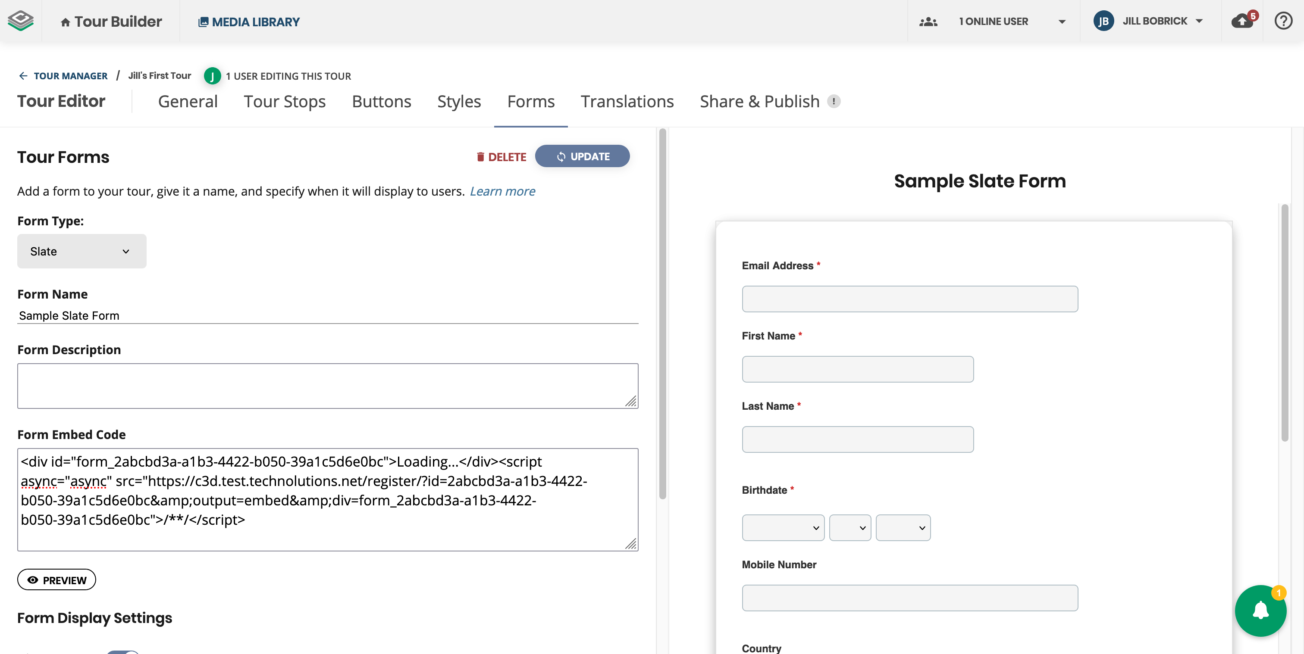Toggle the switch under Form Display Settings

click(123, 651)
